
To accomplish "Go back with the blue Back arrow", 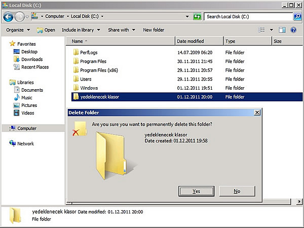I will point(8,17).
